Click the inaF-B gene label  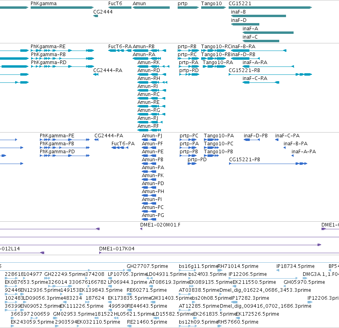coord(238,12)
